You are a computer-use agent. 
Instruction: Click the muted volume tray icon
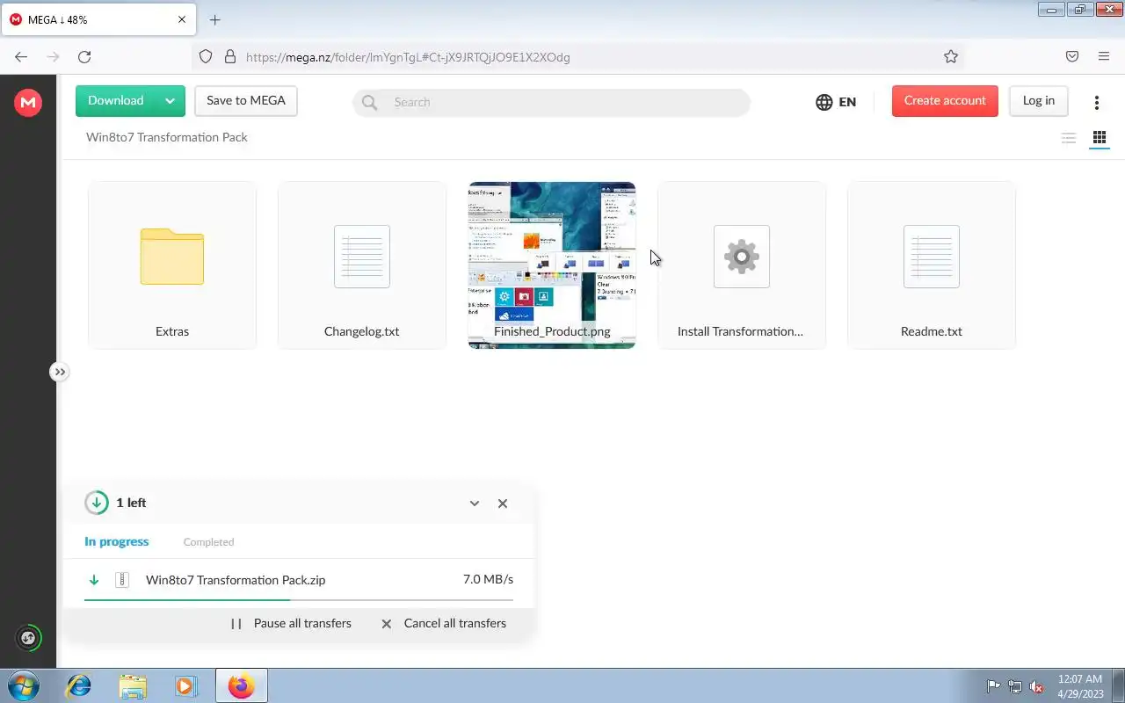tap(1037, 686)
